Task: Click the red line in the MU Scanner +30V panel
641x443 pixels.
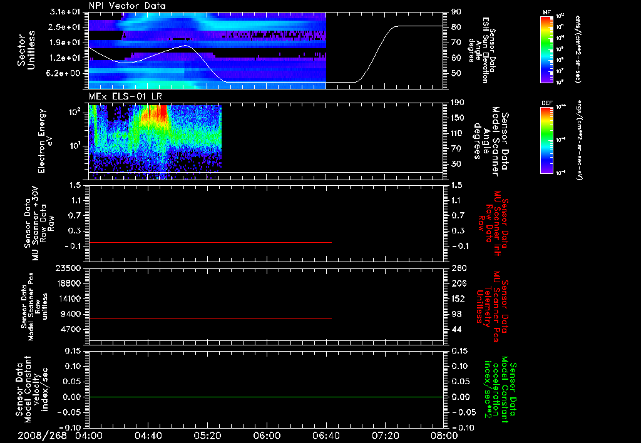Action: [210, 242]
